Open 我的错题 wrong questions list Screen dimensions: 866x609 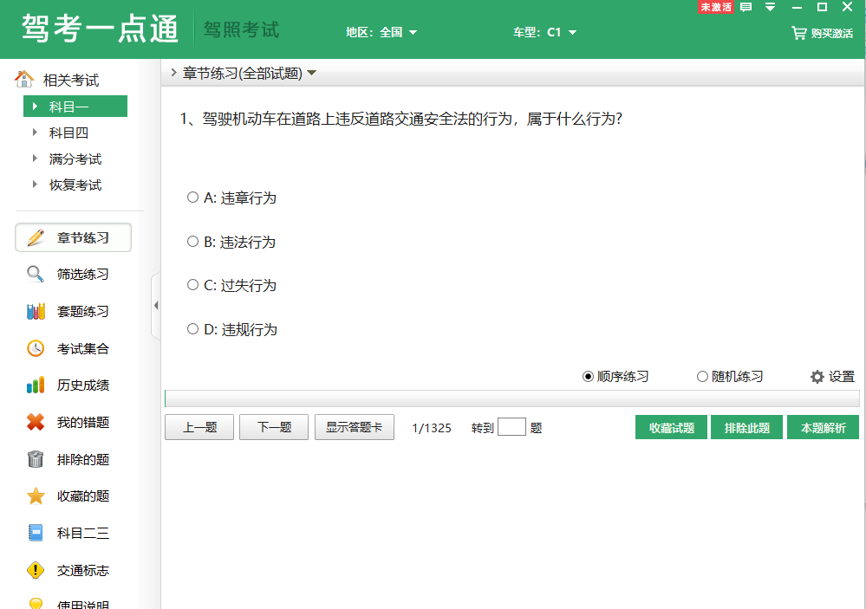pyautogui.click(x=73, y=423)
